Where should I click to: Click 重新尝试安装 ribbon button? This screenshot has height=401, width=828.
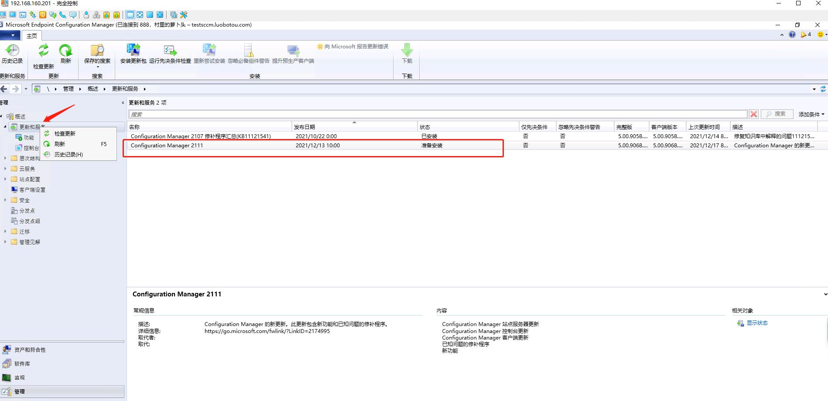tap(209, 54)
